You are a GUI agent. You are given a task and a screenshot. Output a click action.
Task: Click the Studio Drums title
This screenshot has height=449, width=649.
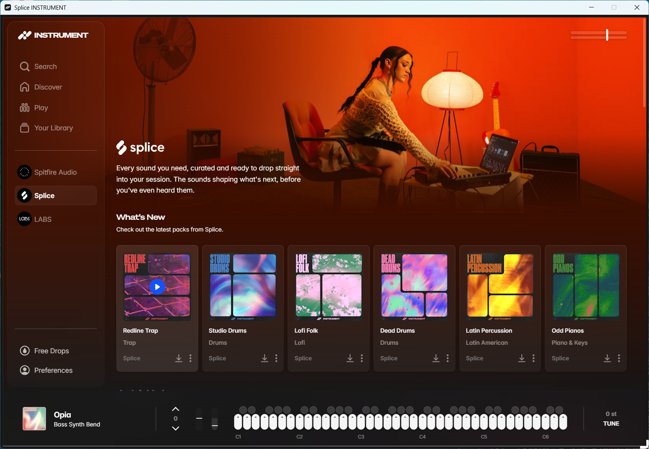(x=228, y=331)
